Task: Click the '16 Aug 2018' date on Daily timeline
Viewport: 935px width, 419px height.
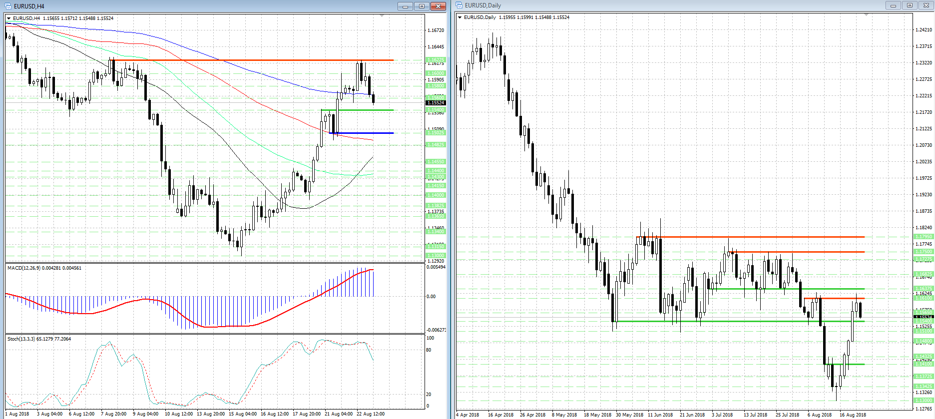Action: (853, 415)
